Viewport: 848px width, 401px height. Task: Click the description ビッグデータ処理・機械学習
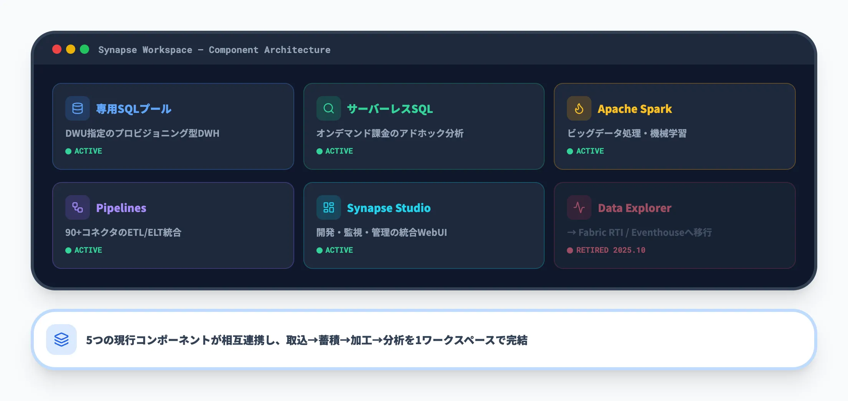[627, 133]
